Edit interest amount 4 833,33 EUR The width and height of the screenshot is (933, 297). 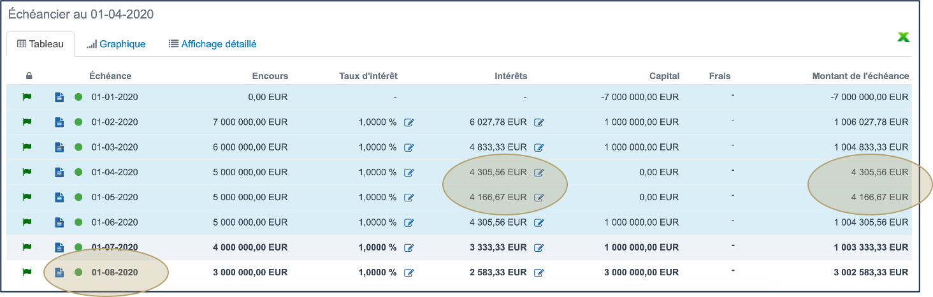[x=539, y=147]
